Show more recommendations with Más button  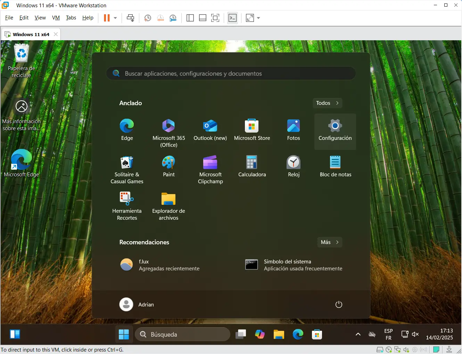pyautogui.click(x=330, y=242)
